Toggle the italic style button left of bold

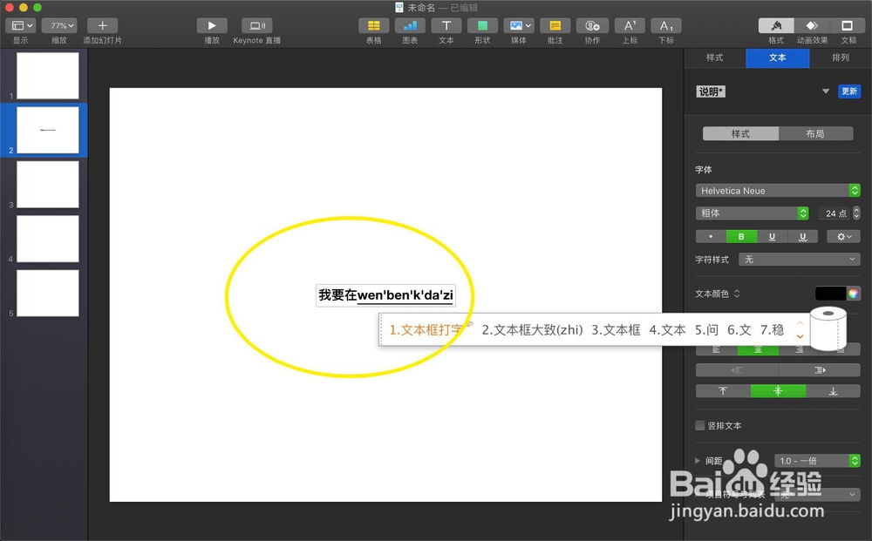click(711, 237)
